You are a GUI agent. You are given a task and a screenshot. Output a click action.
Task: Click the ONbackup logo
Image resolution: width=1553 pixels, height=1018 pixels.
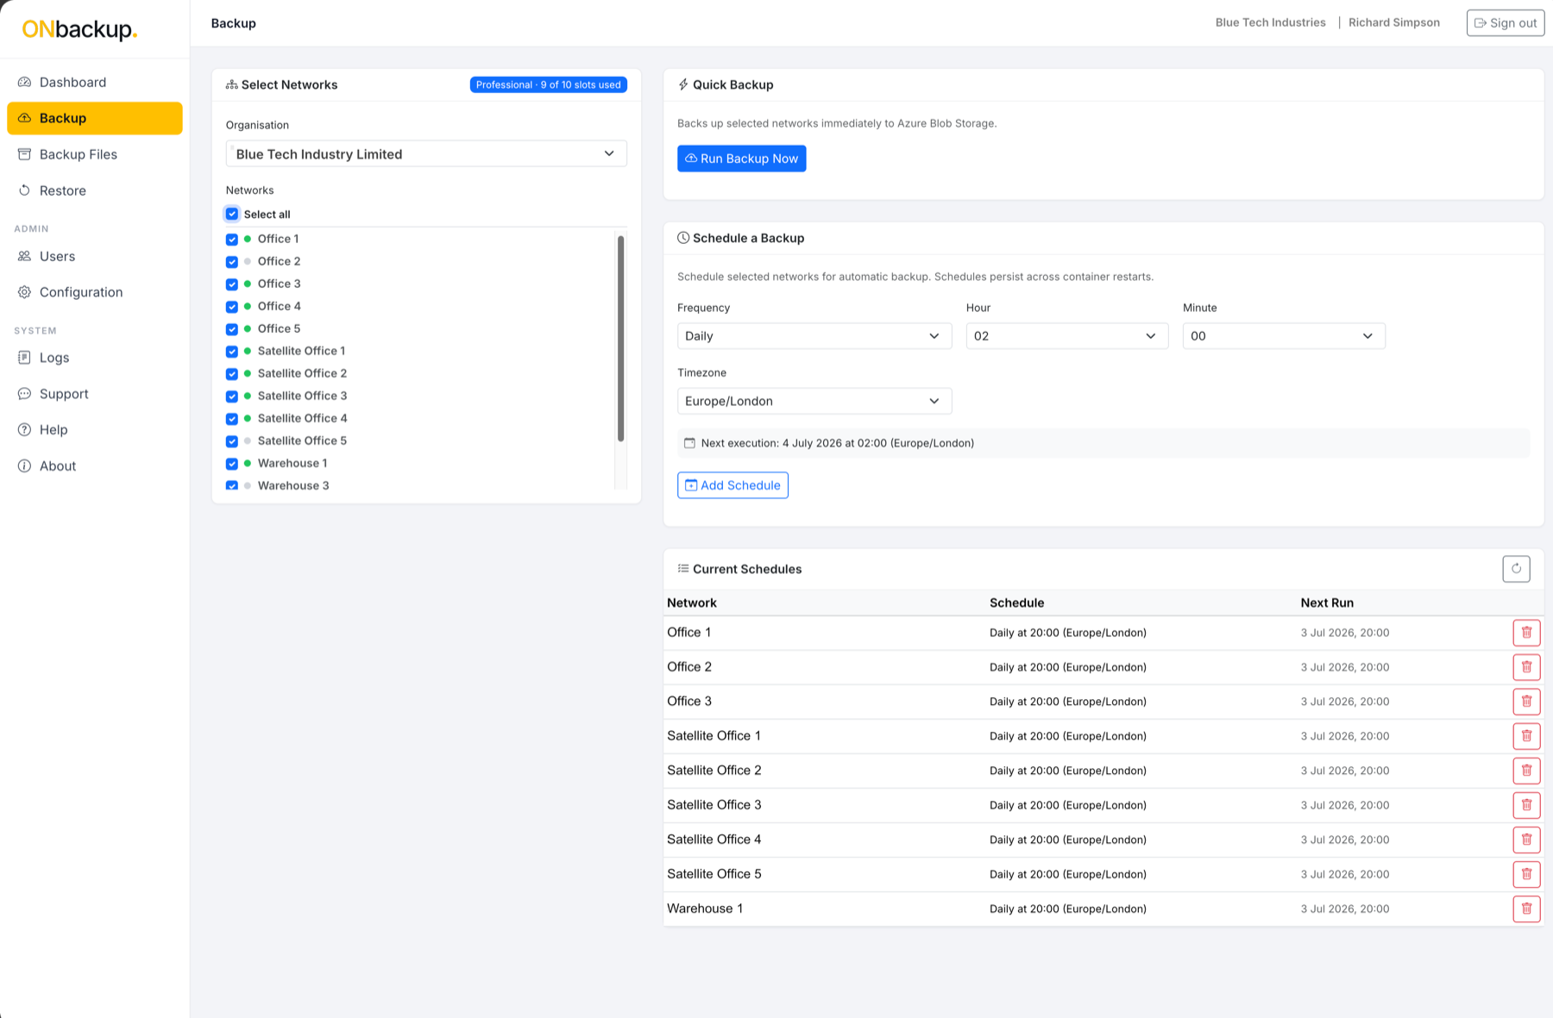(x=79, y=29)
